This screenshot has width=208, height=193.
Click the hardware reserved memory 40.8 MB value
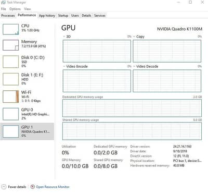[178, 165]
